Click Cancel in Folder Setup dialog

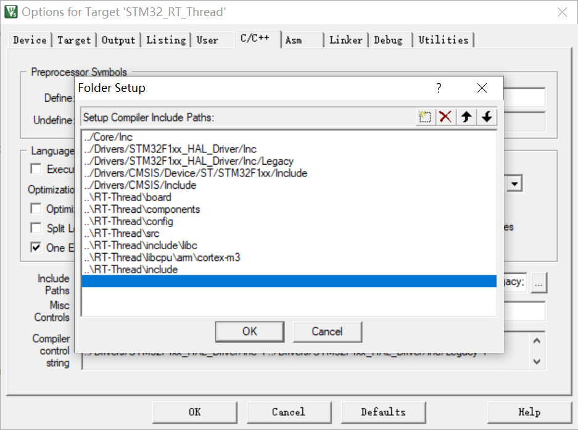(328, 331)
